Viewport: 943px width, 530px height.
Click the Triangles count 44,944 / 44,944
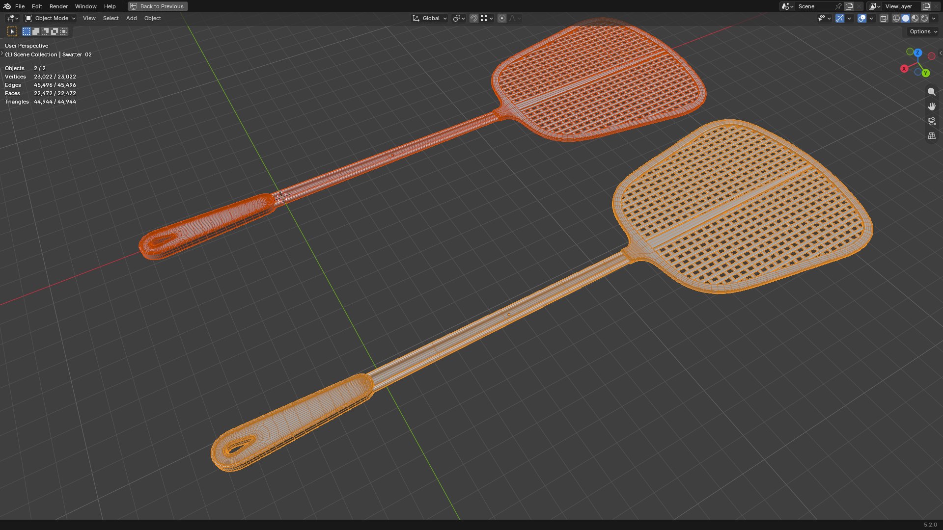tap(55, 102)
